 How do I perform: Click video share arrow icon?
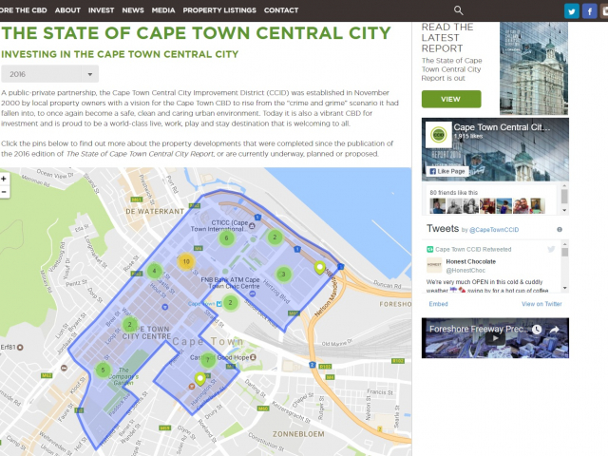click(x=555, y=330)
